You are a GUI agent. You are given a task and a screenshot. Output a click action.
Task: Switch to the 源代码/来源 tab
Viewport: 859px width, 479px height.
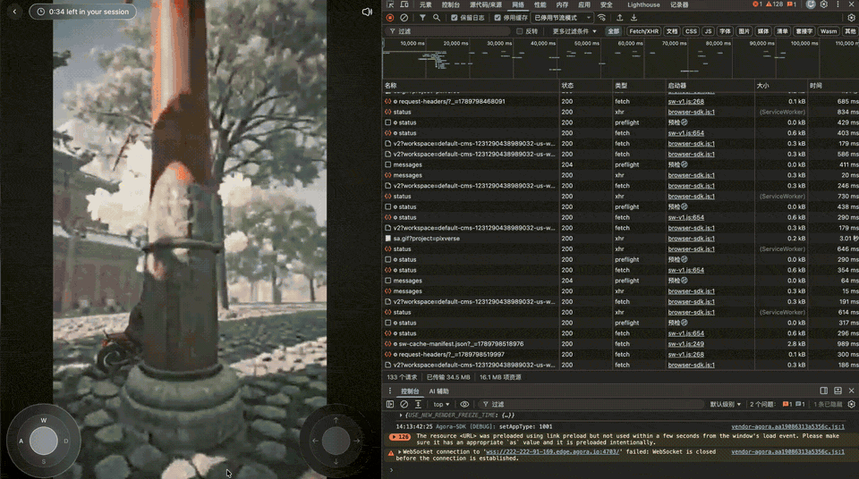[485, 4]
